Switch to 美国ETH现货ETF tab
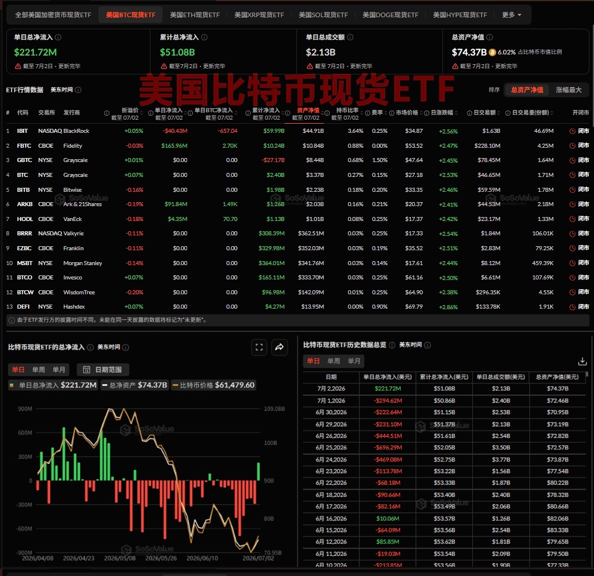 [x=195, y=15]
